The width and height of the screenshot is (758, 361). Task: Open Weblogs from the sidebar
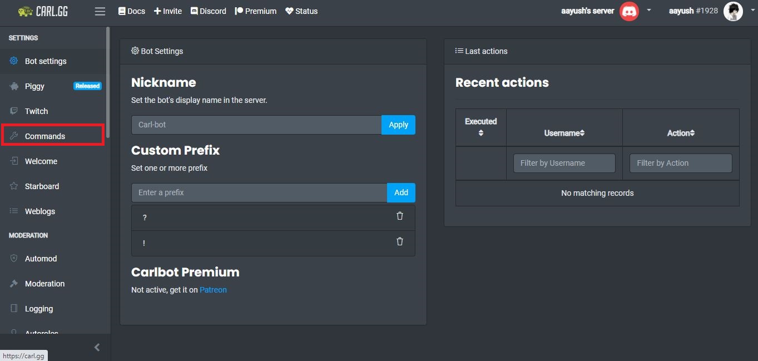(39, 211)
